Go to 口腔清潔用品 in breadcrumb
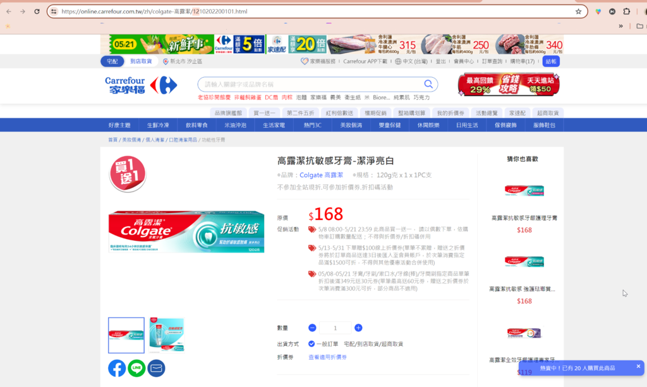This screenshot has height=387, width=647. [x=183, y=140]
